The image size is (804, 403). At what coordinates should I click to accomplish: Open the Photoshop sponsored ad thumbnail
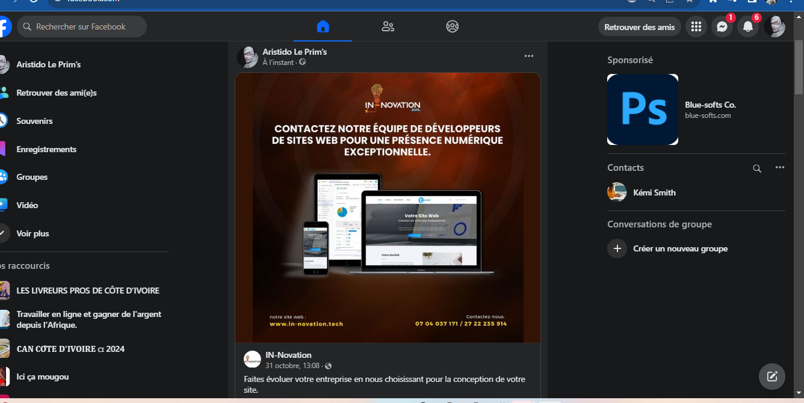pos(642,109)
